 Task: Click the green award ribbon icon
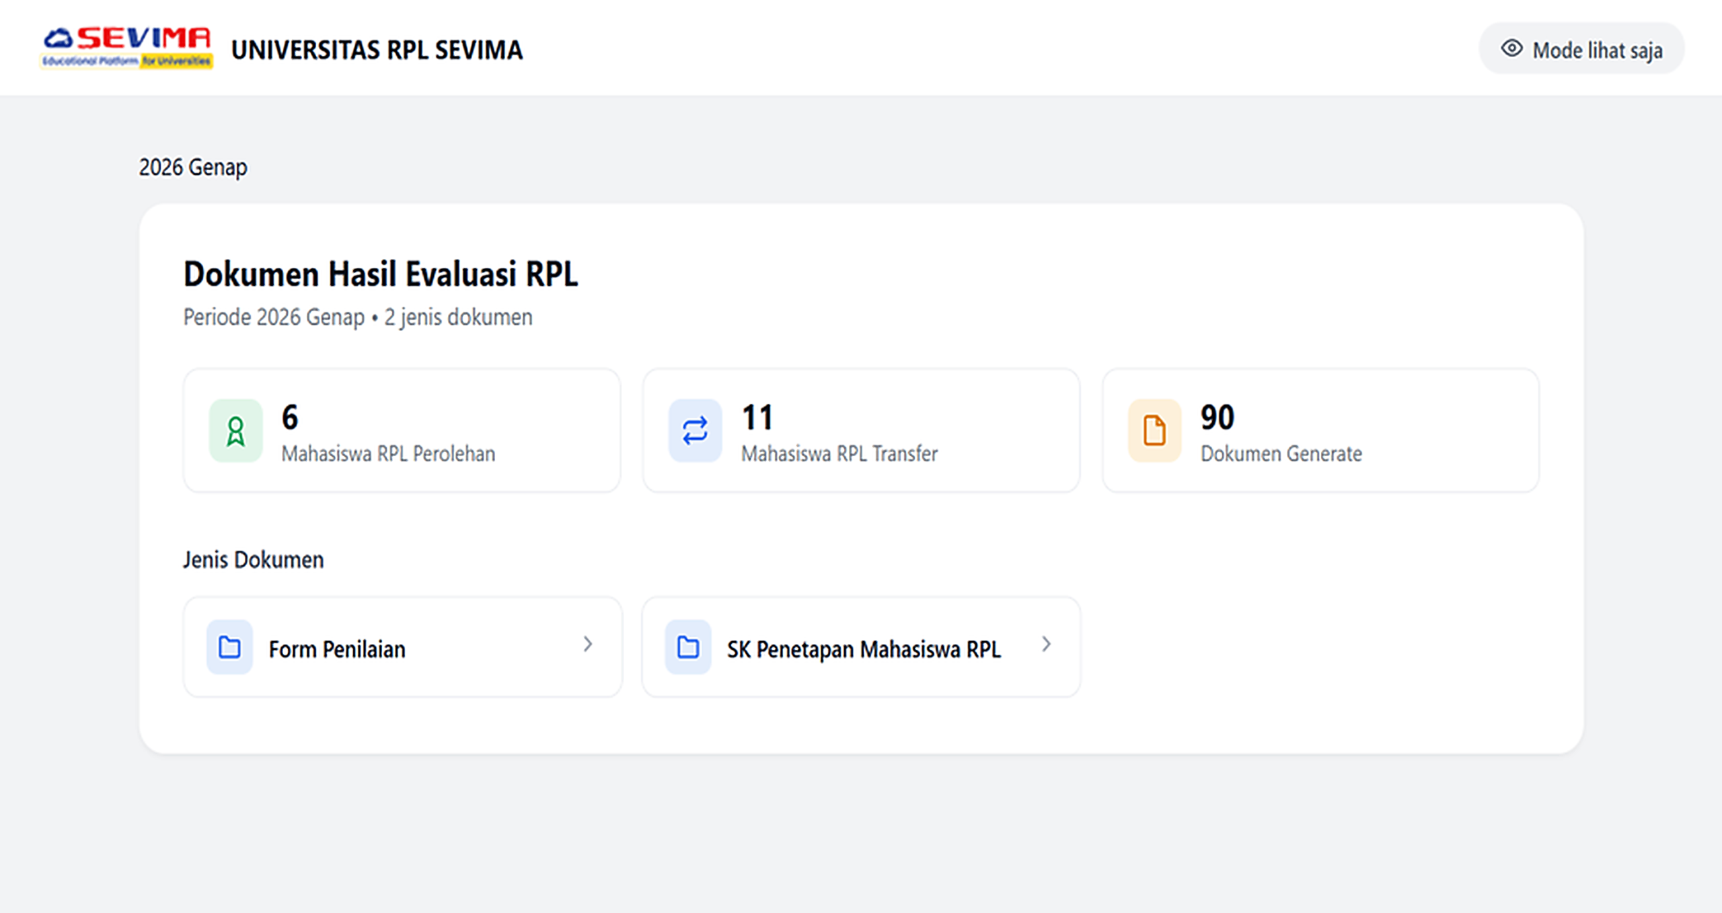(235, 431)
